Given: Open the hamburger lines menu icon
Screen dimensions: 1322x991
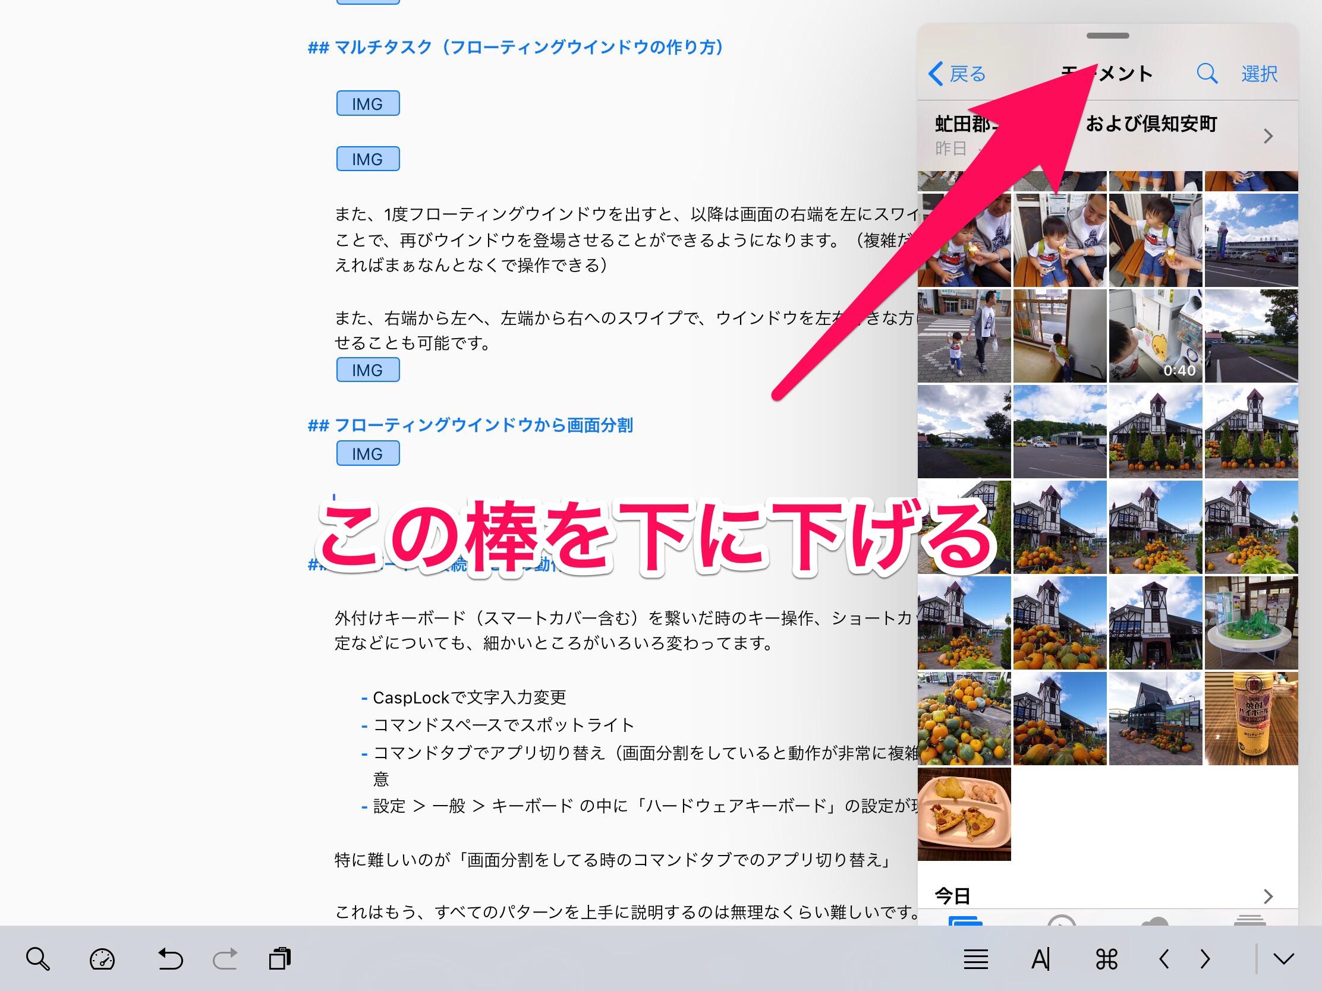Looking at the screenshot, I should 975,960.
